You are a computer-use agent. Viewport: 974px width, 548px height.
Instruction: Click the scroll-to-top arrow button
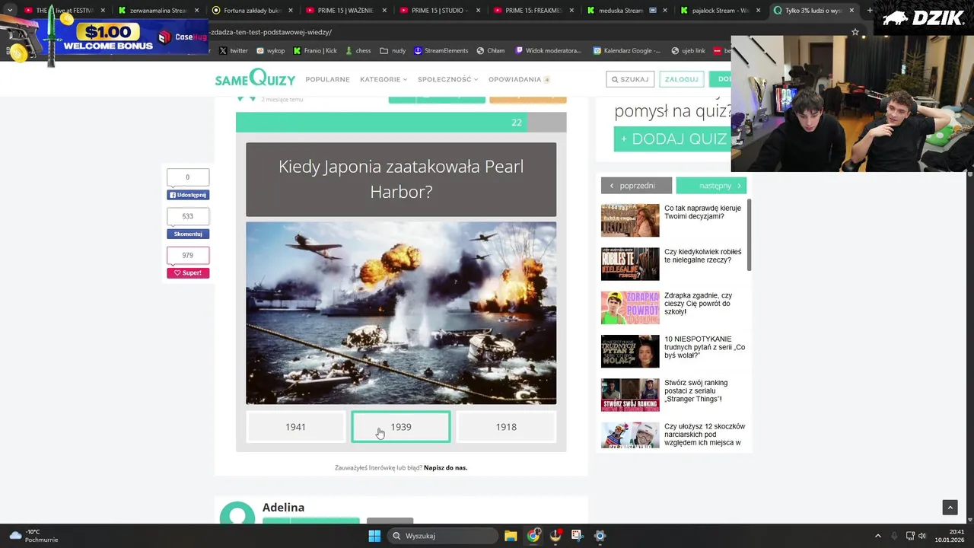coord(950,507)
